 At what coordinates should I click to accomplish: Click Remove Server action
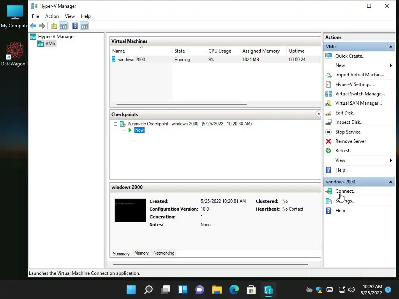click(350, 141)
